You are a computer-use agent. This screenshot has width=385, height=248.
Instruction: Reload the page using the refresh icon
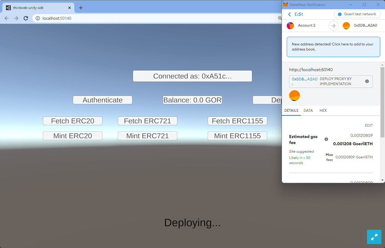pos(25,18)
